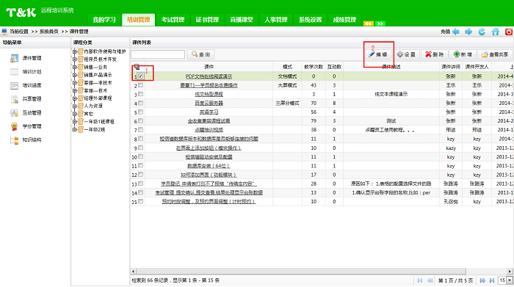
Task: Open 互动管理 in the navigation menu
Action: tap(26, 113)
